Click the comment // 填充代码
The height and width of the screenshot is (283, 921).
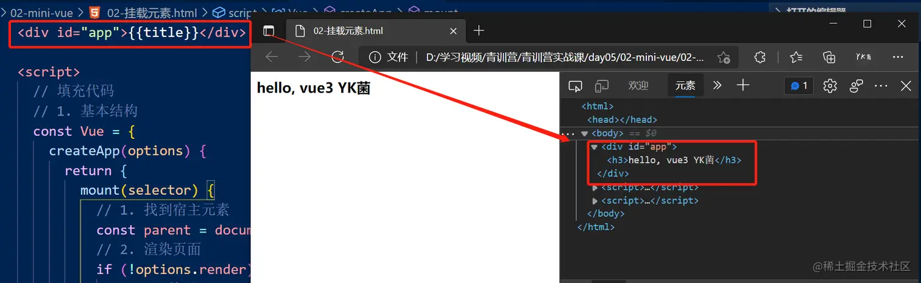click(x=73, y=91)
